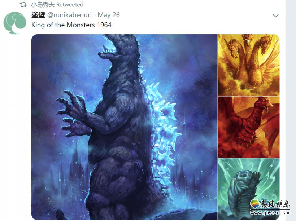
Task: Open the large blue Godzilla artwork
Action: (x=125, y=127)
